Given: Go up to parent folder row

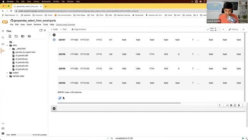Looking at the screenshot, I should tap(11, 42).
